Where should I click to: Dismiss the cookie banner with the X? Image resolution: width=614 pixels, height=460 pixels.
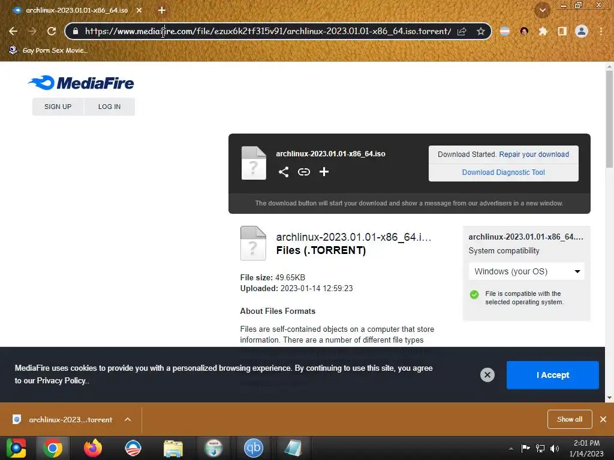tap(487, 375)
